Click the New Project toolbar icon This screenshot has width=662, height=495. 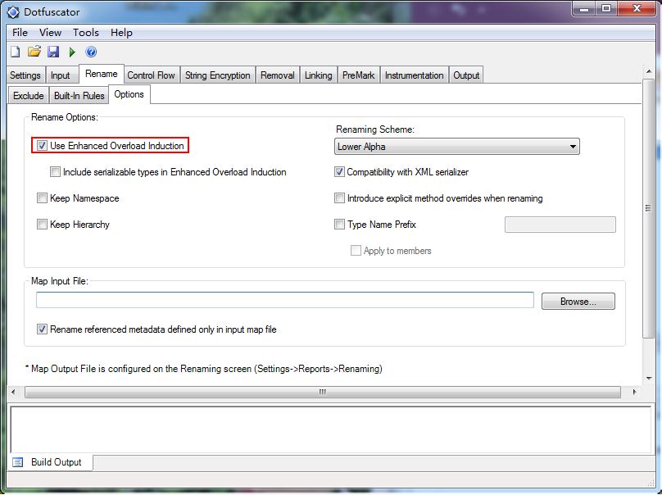click(x=16, y=52)
